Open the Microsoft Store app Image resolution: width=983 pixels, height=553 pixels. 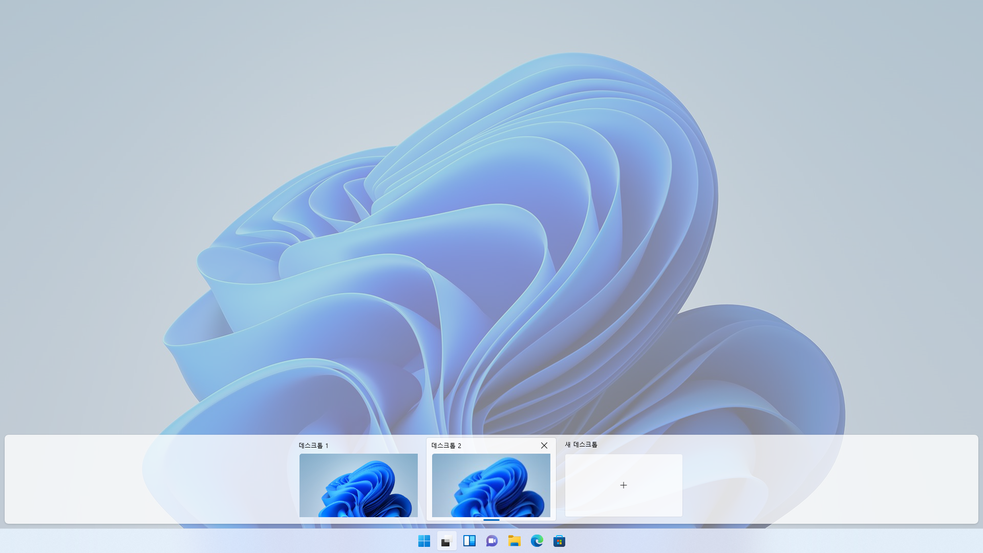click(559, 541)
